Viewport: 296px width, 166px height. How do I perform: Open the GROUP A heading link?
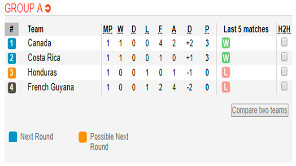(24, 9)
